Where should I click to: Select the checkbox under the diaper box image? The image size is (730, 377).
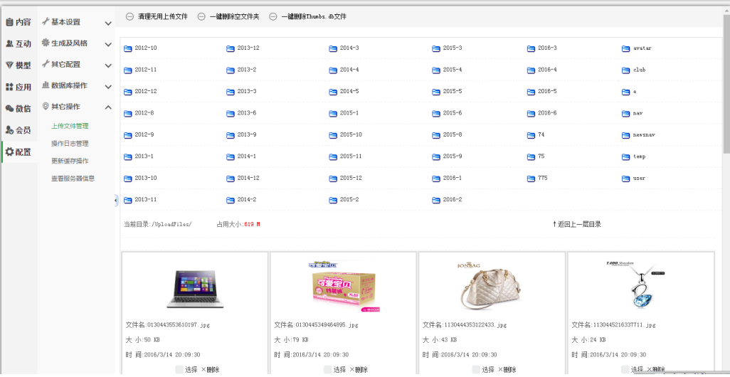(328, 369)
